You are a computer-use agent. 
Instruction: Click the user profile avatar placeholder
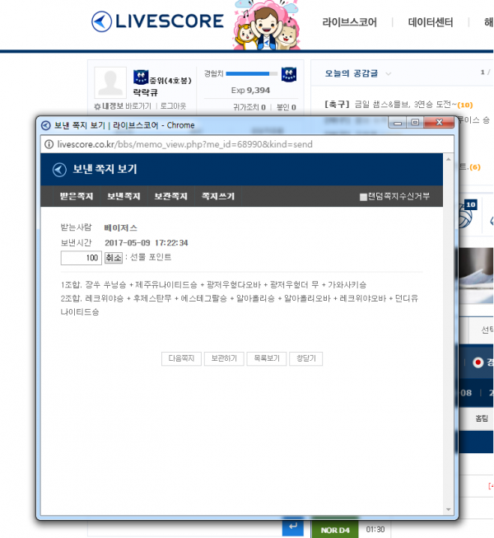(x=110, y=82)
